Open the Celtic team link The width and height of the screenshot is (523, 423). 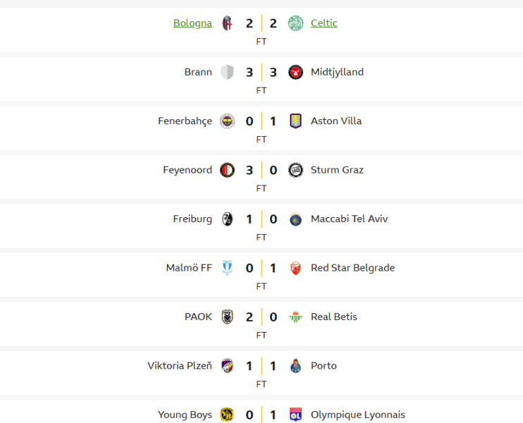coord(324,23)
